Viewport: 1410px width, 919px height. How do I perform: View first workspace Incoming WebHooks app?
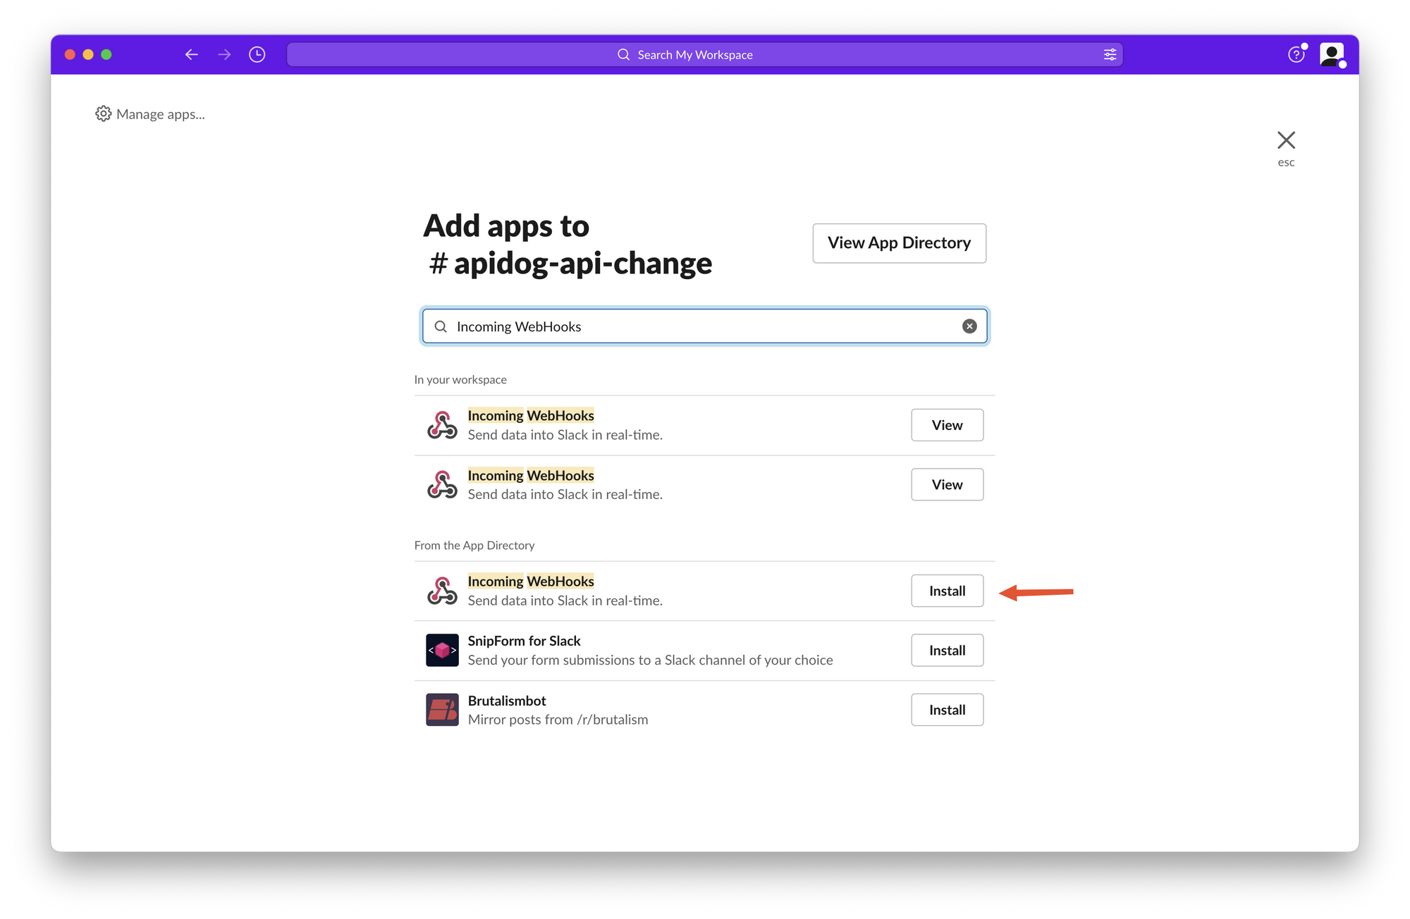click(x=947, y=424)
